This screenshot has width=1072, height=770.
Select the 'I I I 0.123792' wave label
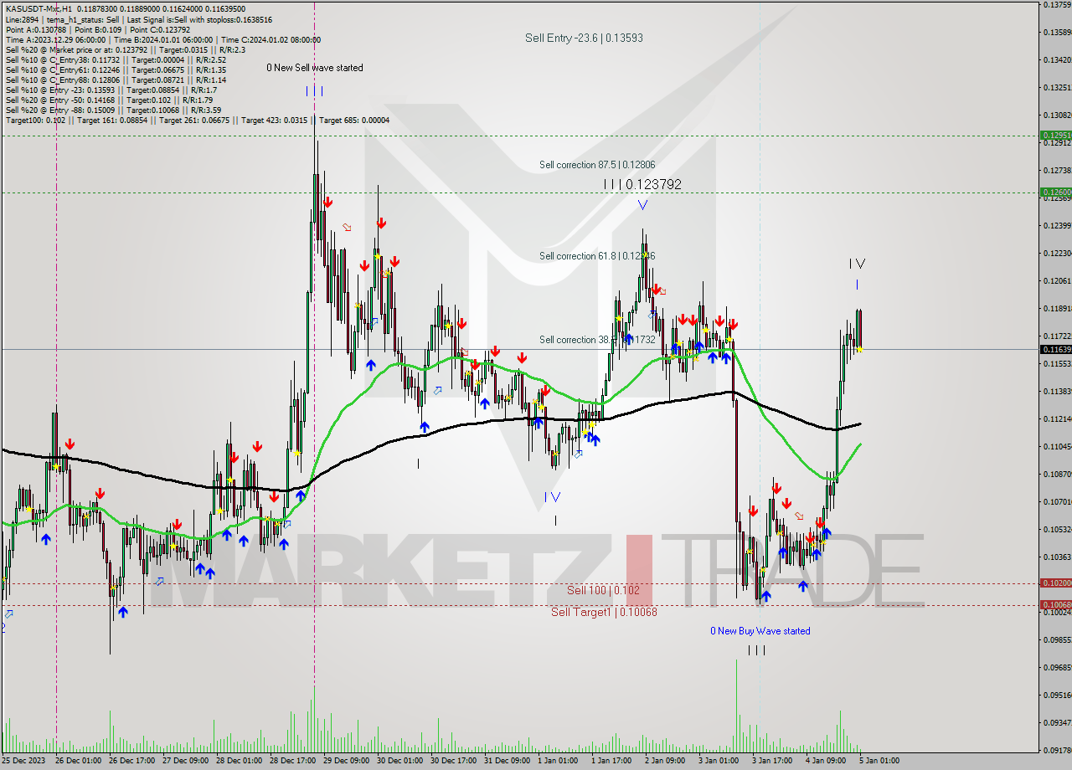pos(642,184)
